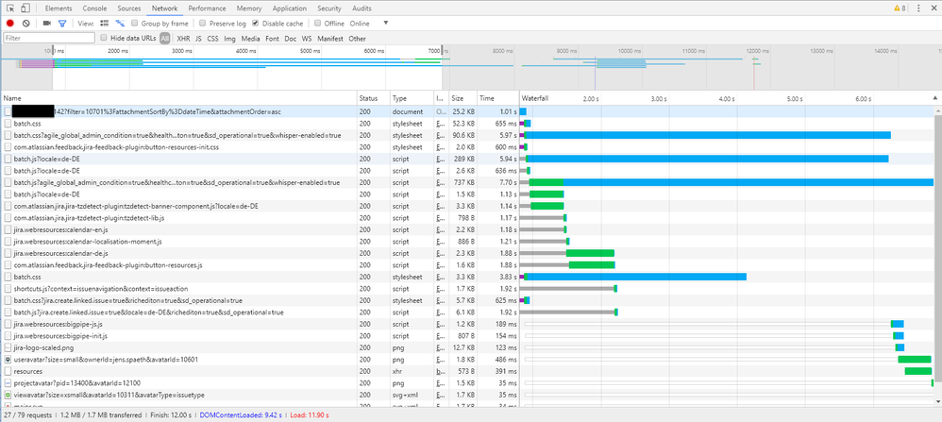This screenshot has width=942, height=422.
Task: Click the file icon of jira-logo-scaled.png row
Action: 8,347
